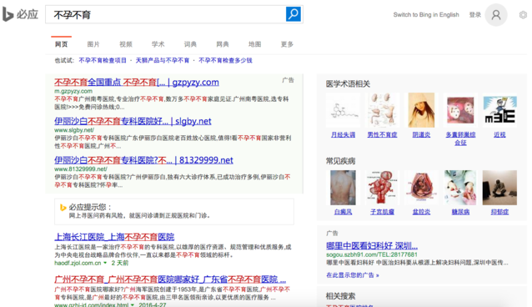Image resolution: width=532 pixels, height=307 pixels.
Task: Try suggestion 不孕不育检查项目
Action: tap(103, 60)
